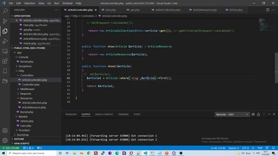
Task: Toggle Output auto-scroll lock
Action: tap(258, 114)
